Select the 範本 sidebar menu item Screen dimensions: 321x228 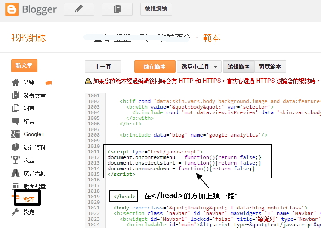pyautogui.click(x=29, y=199)
